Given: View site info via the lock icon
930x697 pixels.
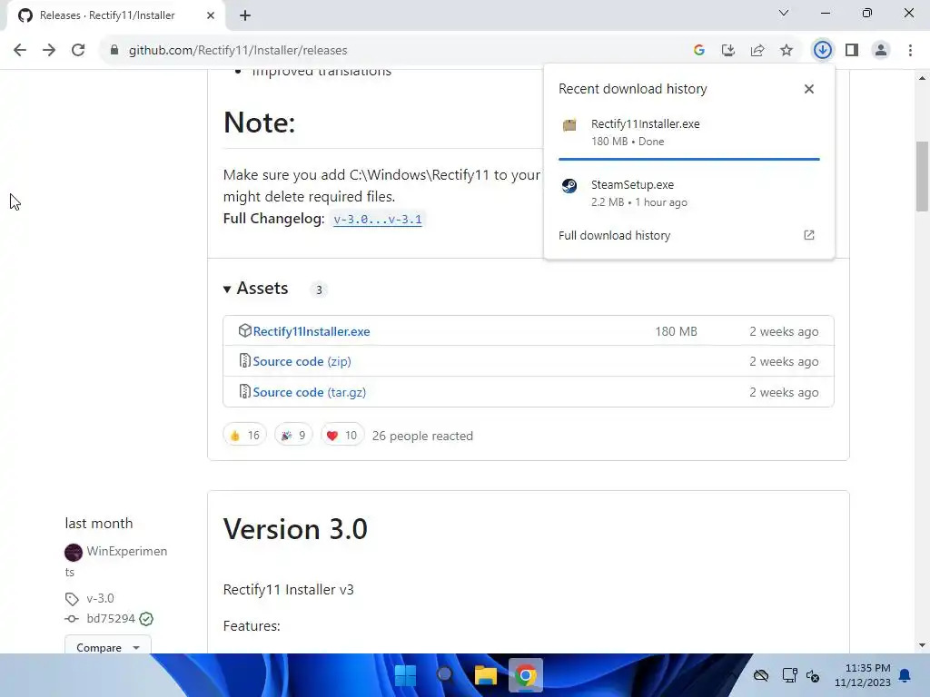Looking at the screenshot, I should pyautogui.click(x=114, y=51).
